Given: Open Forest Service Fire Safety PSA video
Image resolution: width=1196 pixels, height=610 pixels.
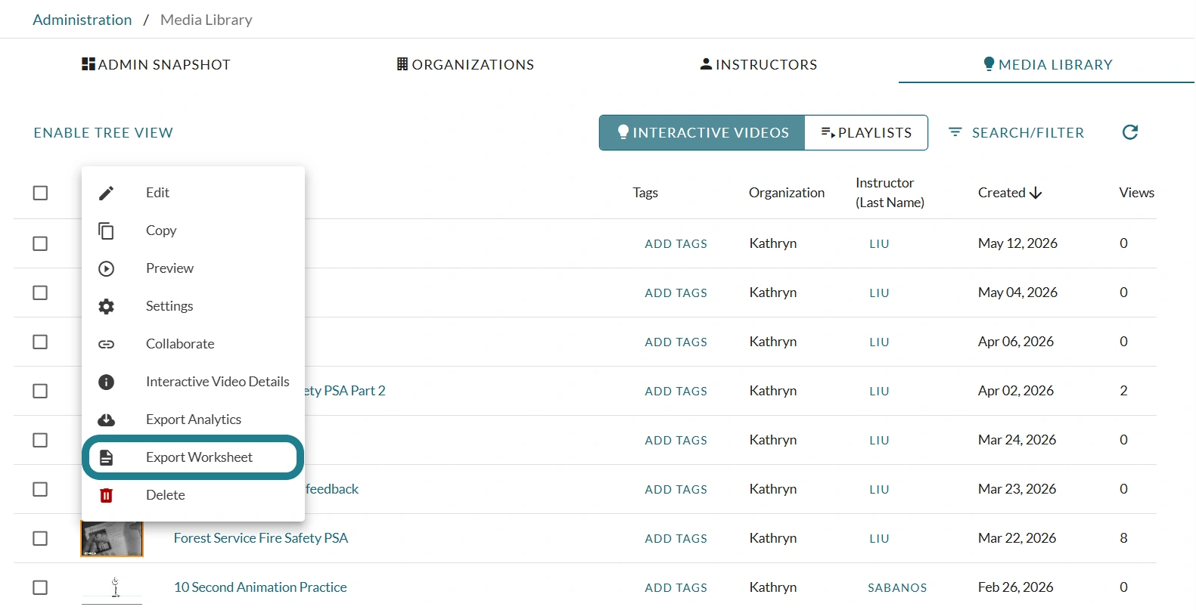Looking at the screenshot, I should click(261, 538).
